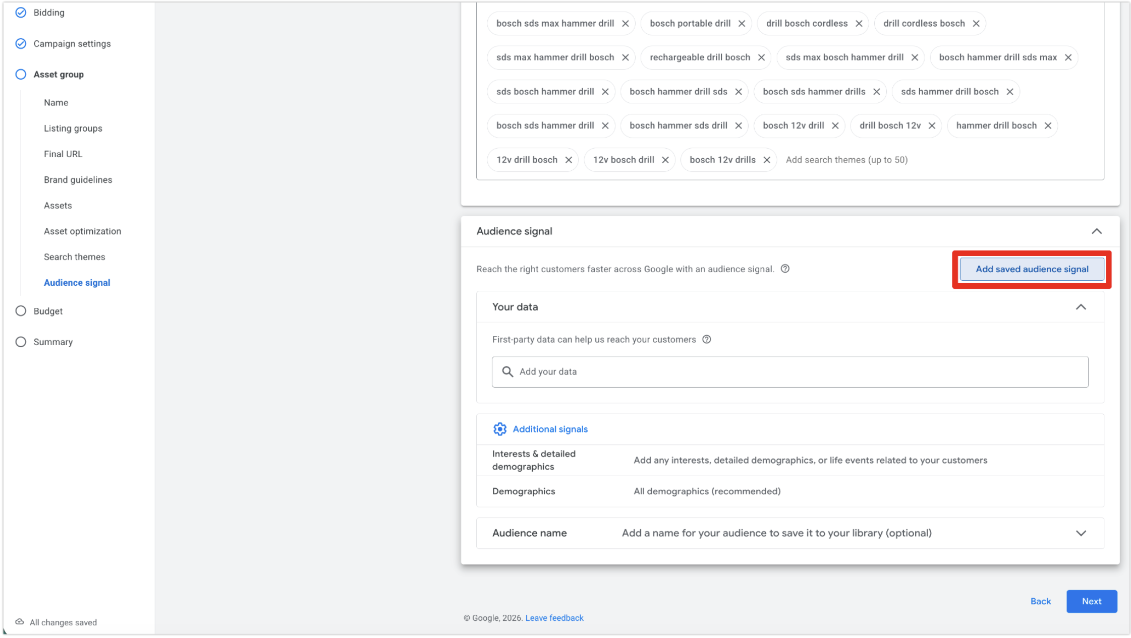Remove the '12v bosch drill' chip
This screenshot has width=1131, height=638.
[665, 160]
